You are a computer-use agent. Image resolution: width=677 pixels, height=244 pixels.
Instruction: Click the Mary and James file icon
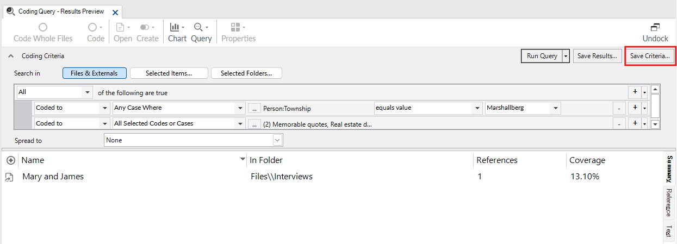point(9,177)
